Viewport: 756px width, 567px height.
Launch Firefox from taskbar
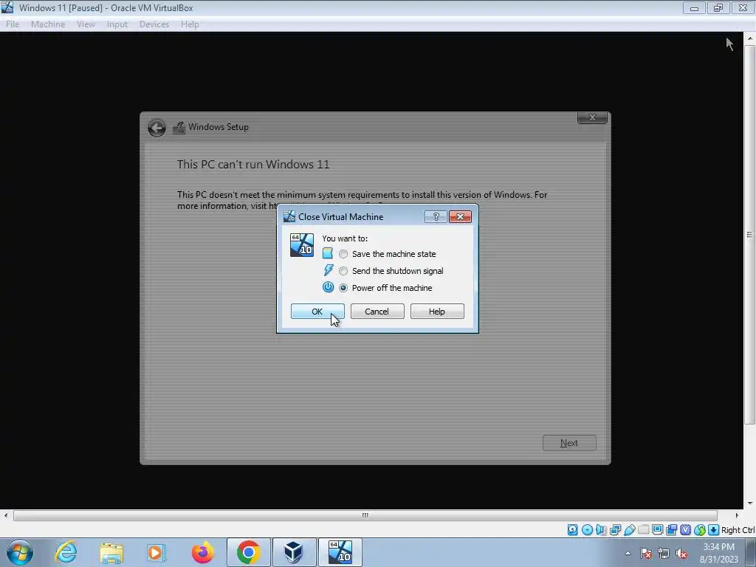click(x=202, y=552)
